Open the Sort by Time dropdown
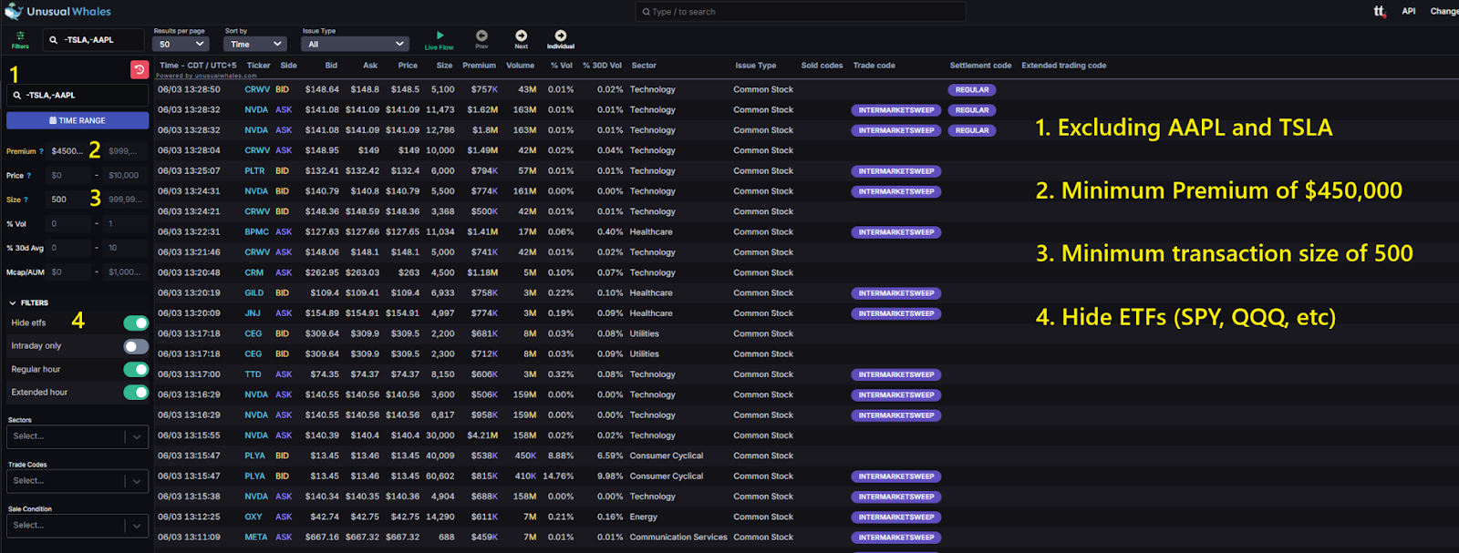The image size is (1459, 553). 254,44
